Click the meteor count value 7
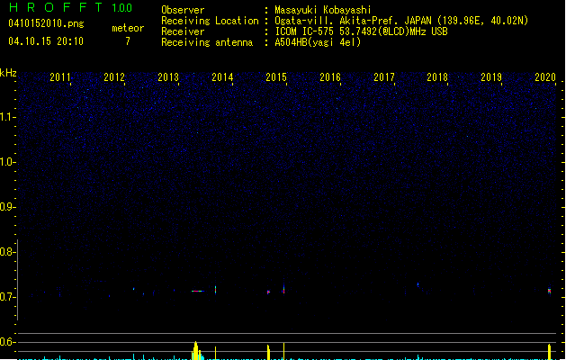This screenshot has height=360, width=566. click(x=128, y=41)
